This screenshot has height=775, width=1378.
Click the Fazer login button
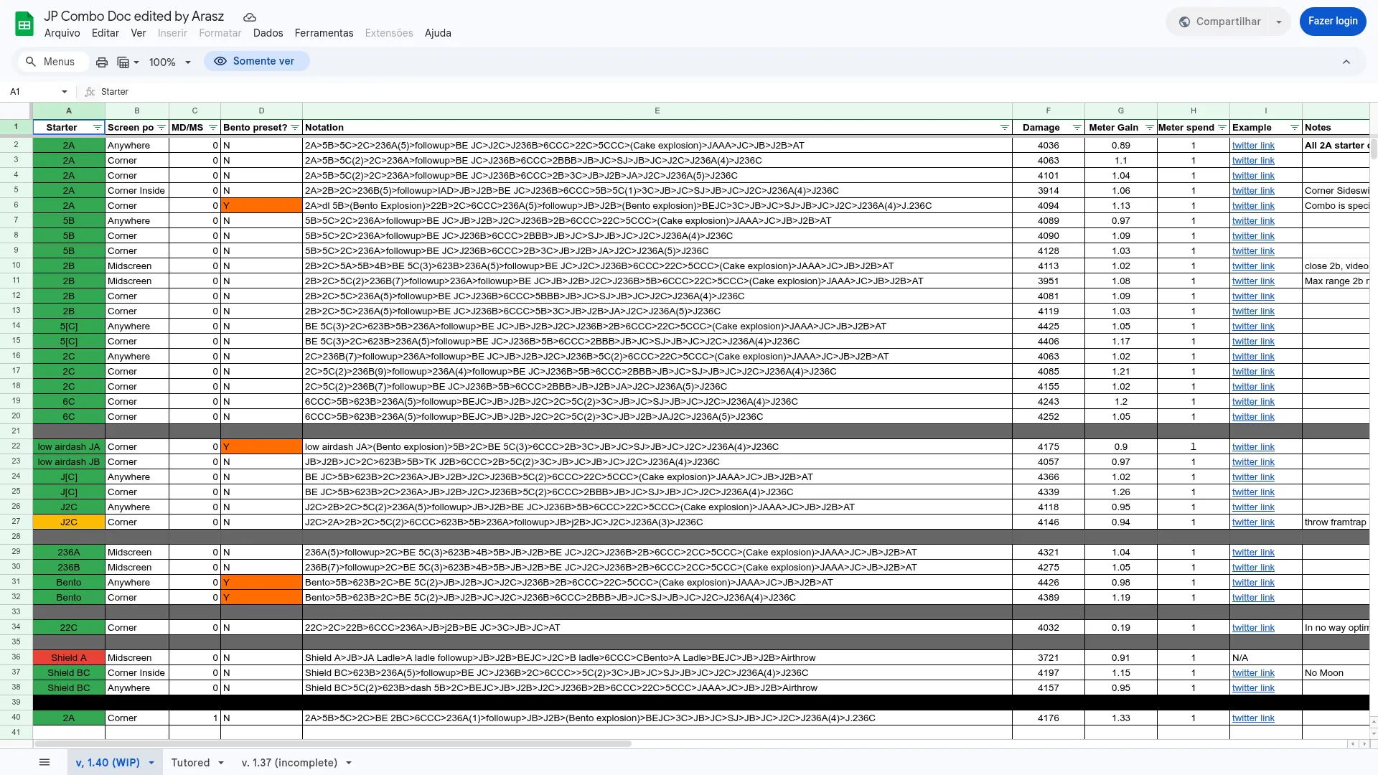1332,22
